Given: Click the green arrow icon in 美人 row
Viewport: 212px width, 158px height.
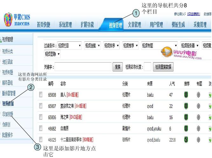Looking at the screenshot, I should (x=210, y=94).
